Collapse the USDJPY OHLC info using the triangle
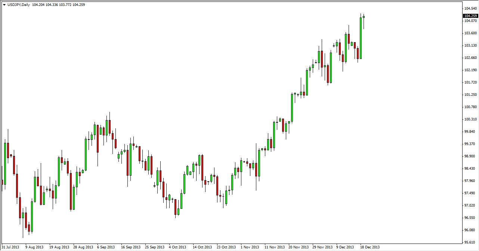 tap(4, 4)
